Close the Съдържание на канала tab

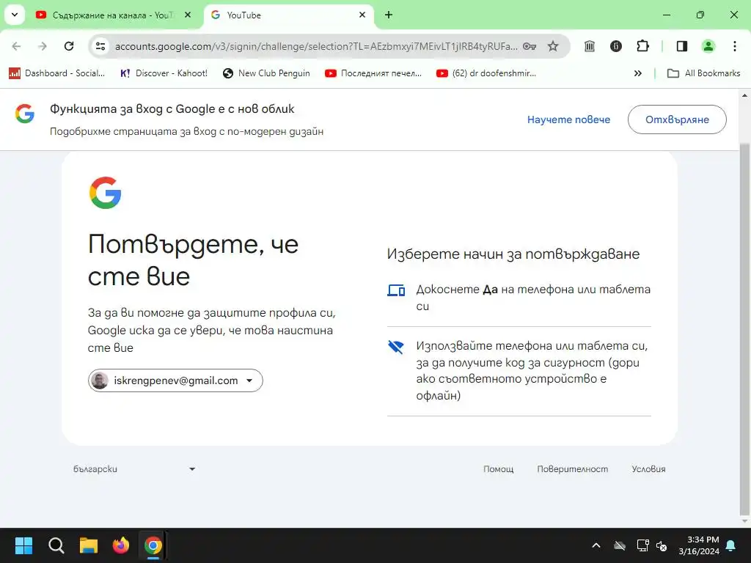[x=188, y=15]
